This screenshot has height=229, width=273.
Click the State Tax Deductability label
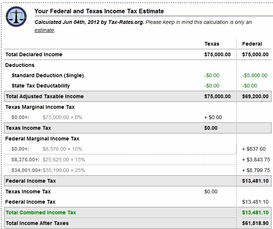click(x=41, y=86)
